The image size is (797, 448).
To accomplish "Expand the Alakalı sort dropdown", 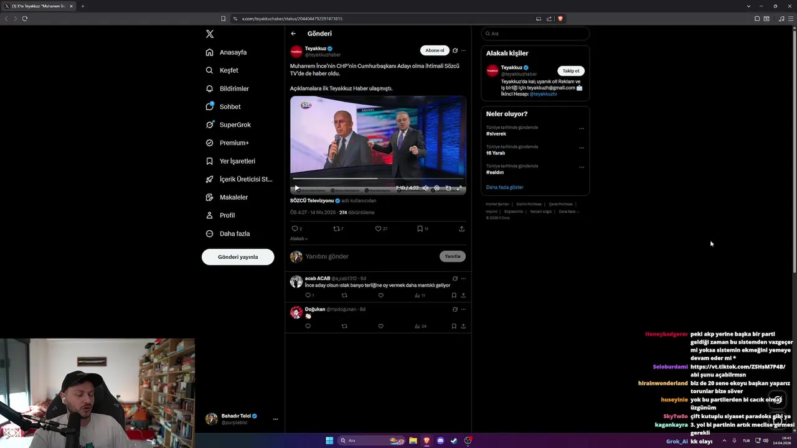I will pyautogui.click(x=299, y=239).
